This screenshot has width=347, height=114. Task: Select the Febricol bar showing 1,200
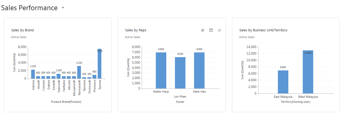59,76
